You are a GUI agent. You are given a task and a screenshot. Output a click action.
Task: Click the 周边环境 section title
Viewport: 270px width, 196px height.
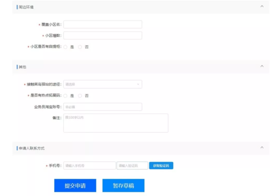[26, 7]
